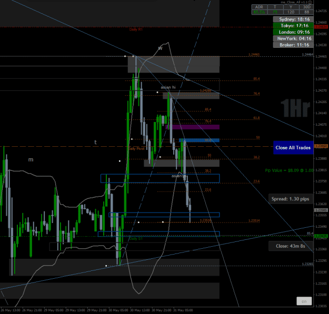Screen dimensions: 329x314
Task: Click the green 1.23435 S1 price tag
Action: click(321, 236)
